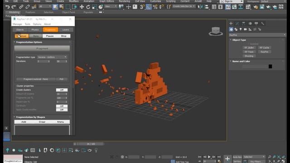
Task: Click the Align tool icon
Action: tap(207, 7)
